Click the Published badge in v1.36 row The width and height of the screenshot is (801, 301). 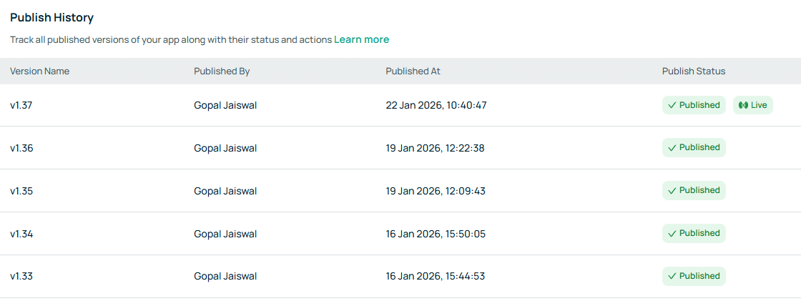694,147
